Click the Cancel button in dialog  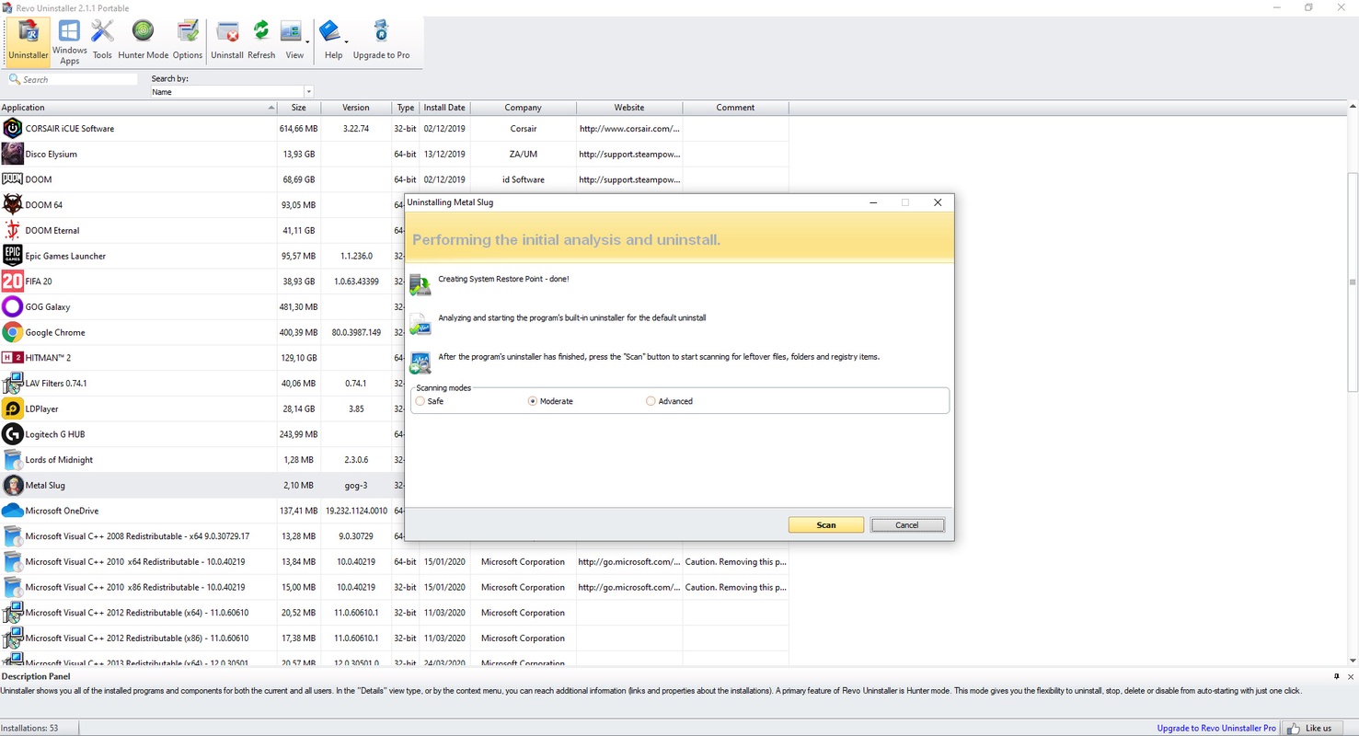[x=907, y=525]
